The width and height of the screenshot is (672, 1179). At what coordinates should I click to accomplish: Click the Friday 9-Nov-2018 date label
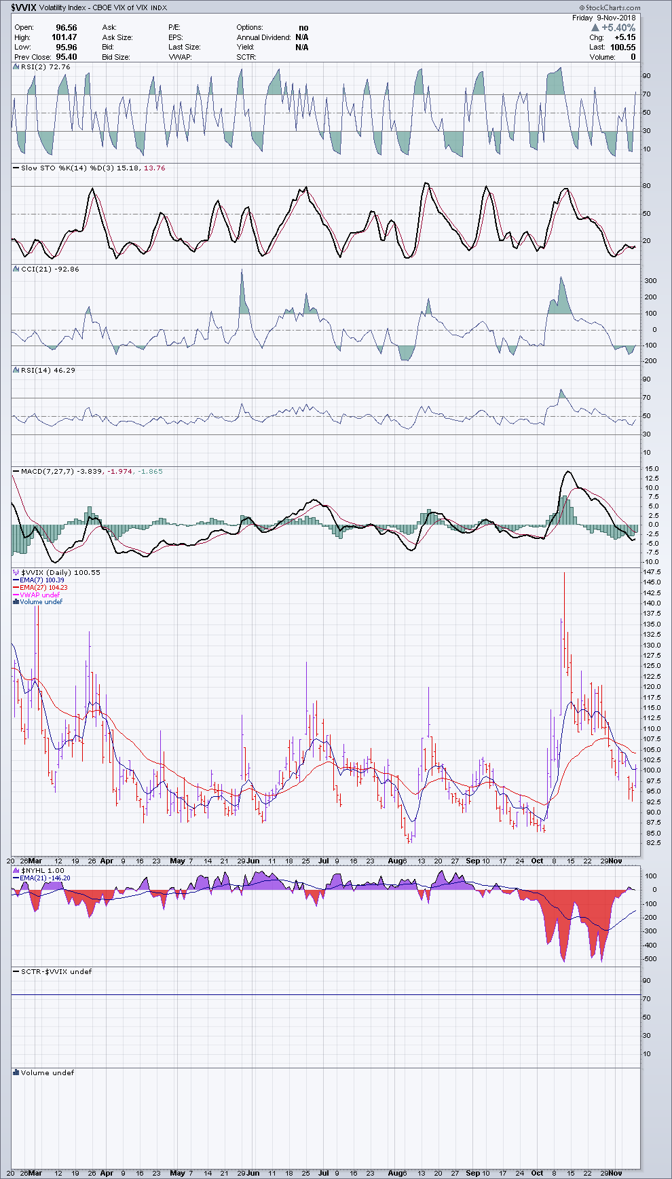603,18
